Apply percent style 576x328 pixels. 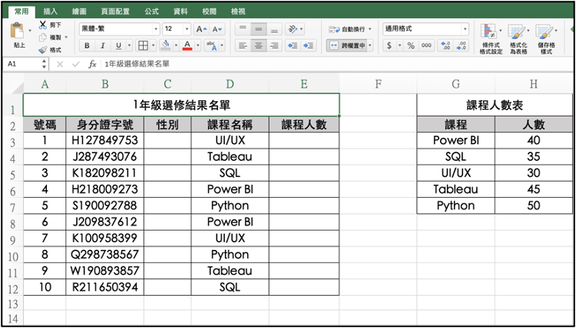click(411, 46)
